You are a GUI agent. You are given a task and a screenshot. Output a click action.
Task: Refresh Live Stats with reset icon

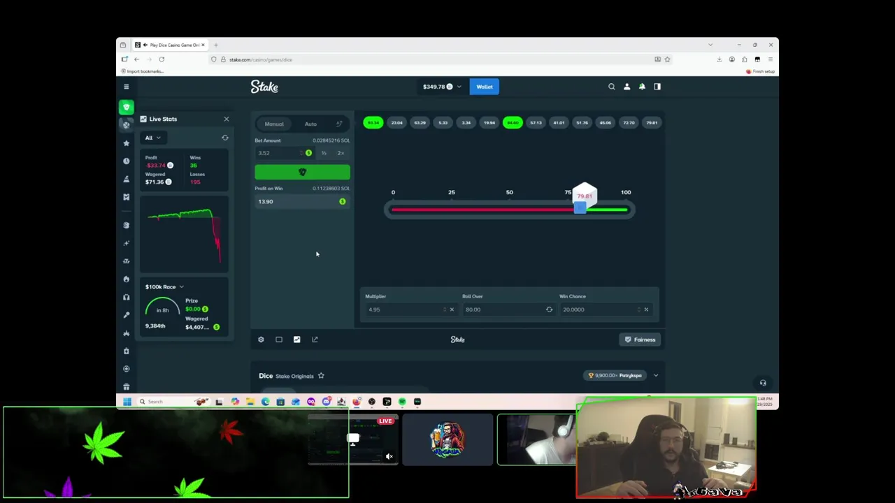point(225,138)
